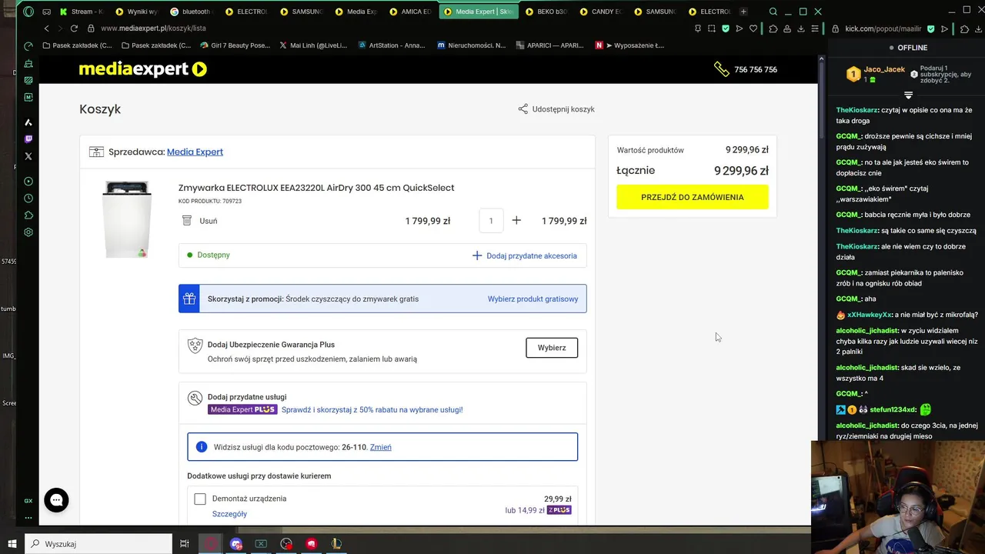985x554 pixels.
Task: Click the quantity input field
Action: pos(491,221)
